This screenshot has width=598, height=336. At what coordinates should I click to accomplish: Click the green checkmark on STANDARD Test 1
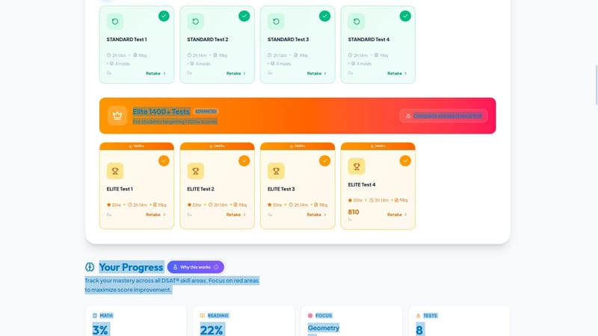[164, 16]
